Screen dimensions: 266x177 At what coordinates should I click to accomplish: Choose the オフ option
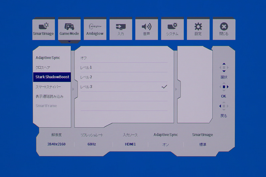pos(124,58)
